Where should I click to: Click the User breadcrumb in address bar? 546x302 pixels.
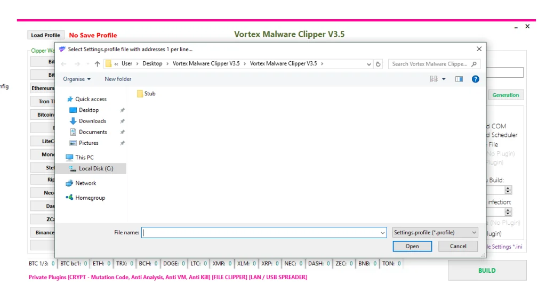[x=126, y=64]
